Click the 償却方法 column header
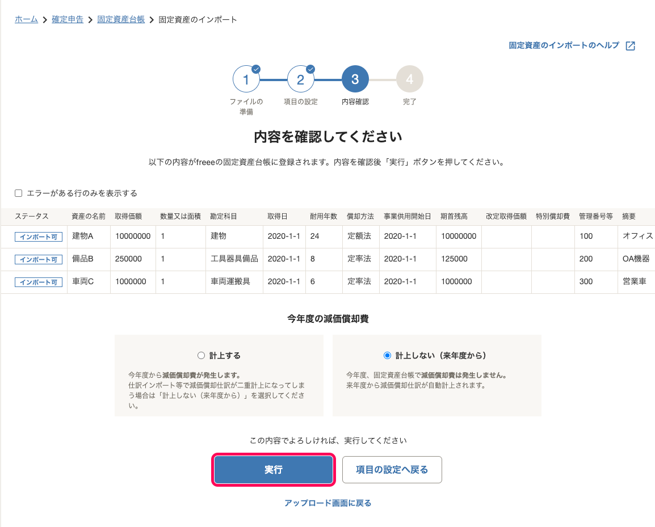Viewport: 655px width, 527px height. [360, 216]
